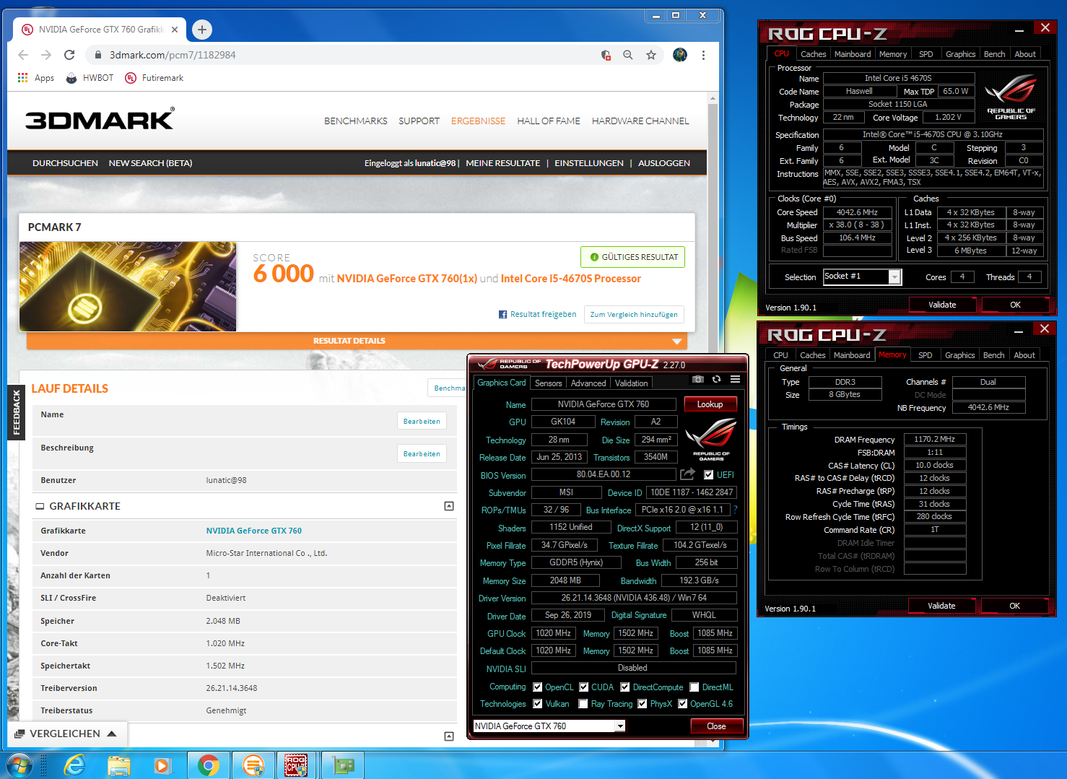Screen dimensions: 1067x779
Task: Open the Socket #1 selection dropdown in CPU-Z
Action: (x=895, y=277)
